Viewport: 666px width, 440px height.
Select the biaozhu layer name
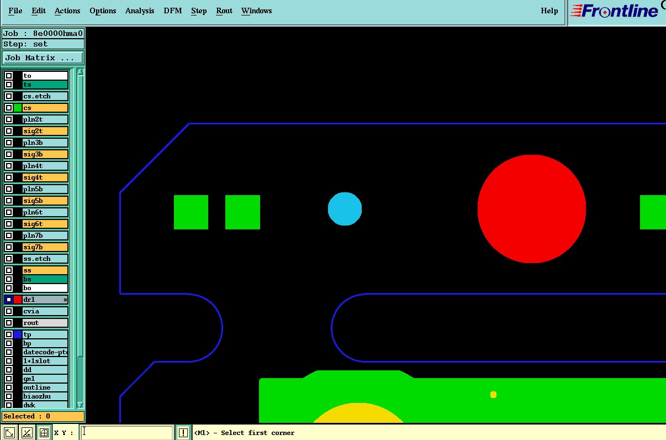pos(45,396)
